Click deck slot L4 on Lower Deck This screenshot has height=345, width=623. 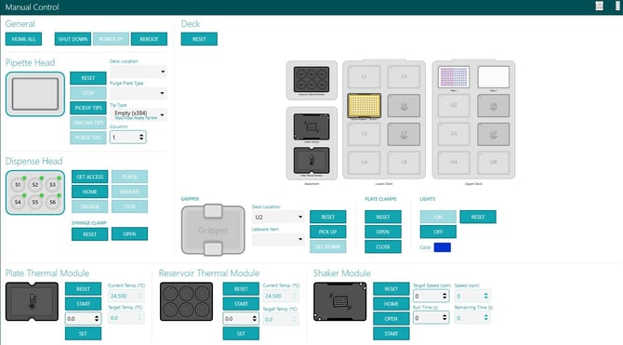[364, 163]
